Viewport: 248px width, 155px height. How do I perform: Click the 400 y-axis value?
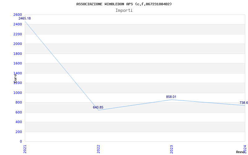point(19,122)
